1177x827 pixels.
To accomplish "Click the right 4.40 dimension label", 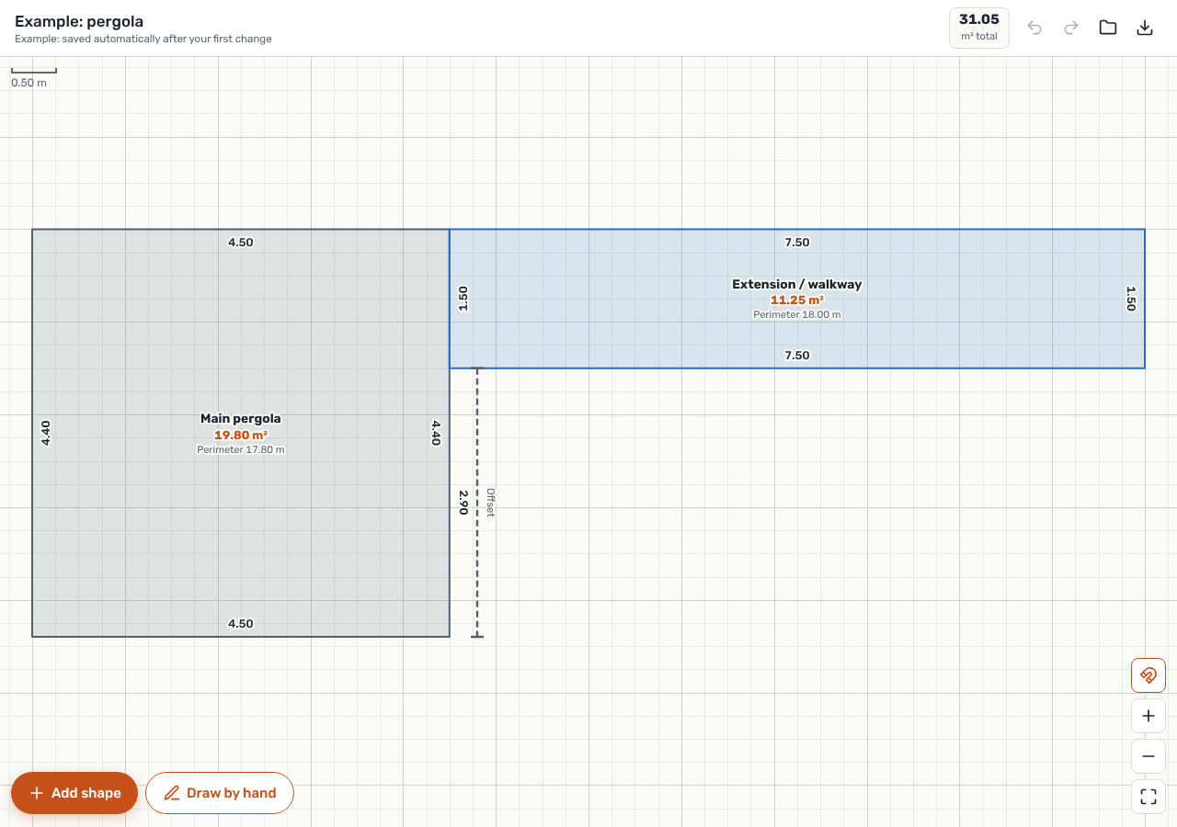I will [x=436, y=433].
